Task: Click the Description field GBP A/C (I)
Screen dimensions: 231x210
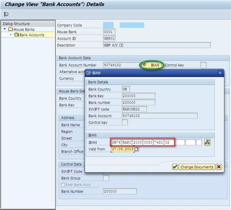Action: [157, 45]
